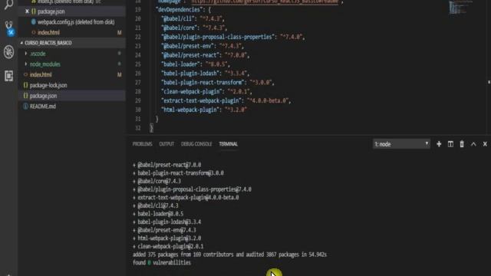Switch to the Output panel tab
Screen dimensions: 491x276
tap(166, 144)
